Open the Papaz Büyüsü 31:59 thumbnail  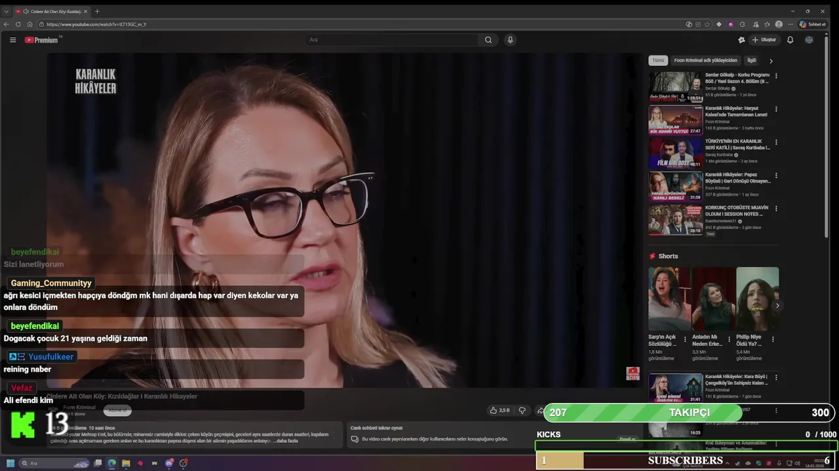point(676,186)
